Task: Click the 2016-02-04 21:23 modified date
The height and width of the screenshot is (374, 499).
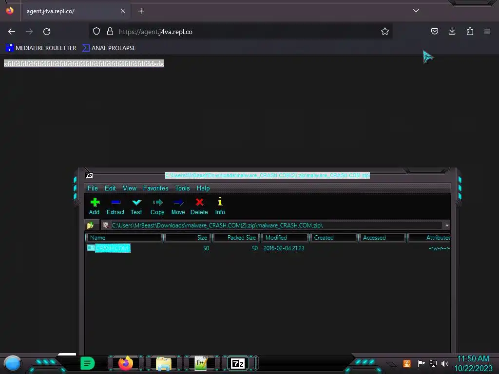Action: pyautogui.click(x=284, y=248)
